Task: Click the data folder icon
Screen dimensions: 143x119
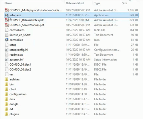Action: (7, 99)
